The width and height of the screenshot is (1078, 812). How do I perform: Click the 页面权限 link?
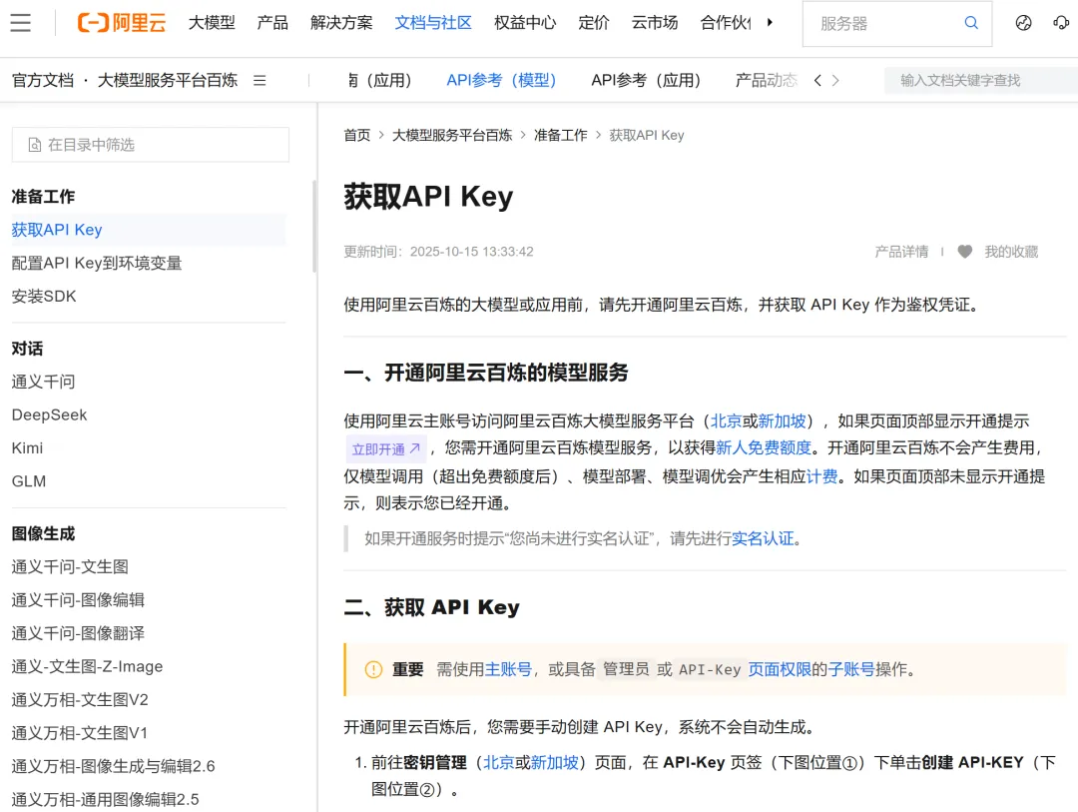[x=780, y=669]
